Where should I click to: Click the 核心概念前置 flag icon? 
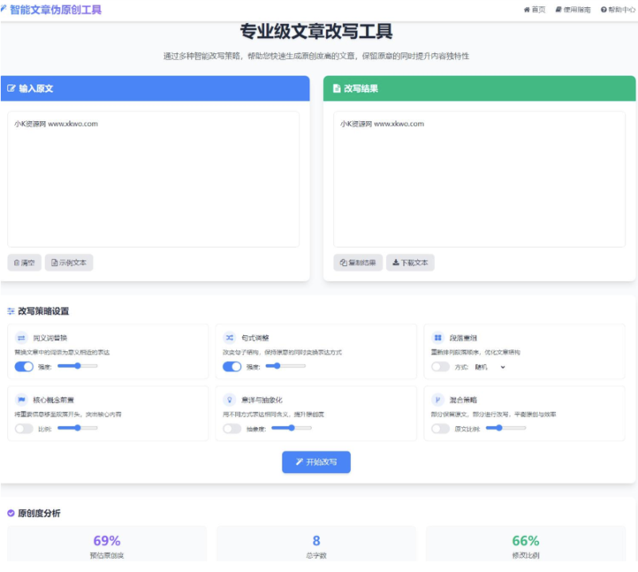pos(22,399)
